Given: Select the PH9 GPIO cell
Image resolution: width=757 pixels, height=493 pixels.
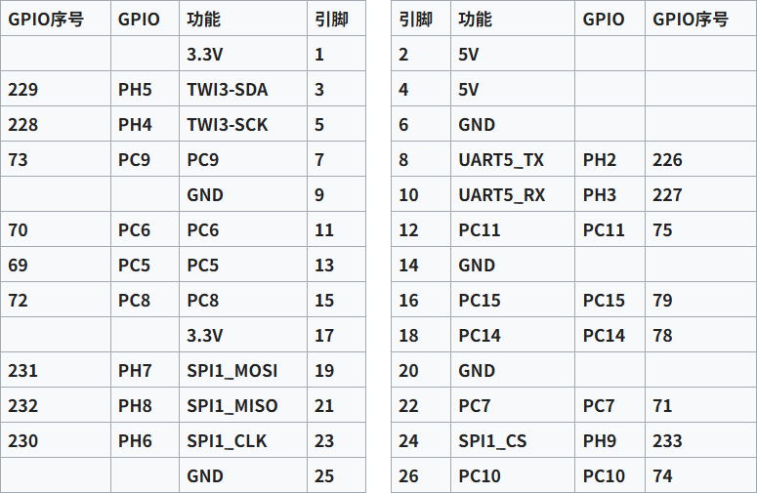Looking at the screenshot, I should pos(600,441).
